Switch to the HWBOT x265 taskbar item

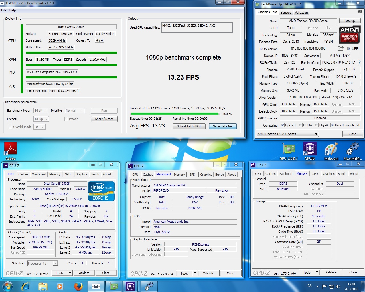coord(96,286)
